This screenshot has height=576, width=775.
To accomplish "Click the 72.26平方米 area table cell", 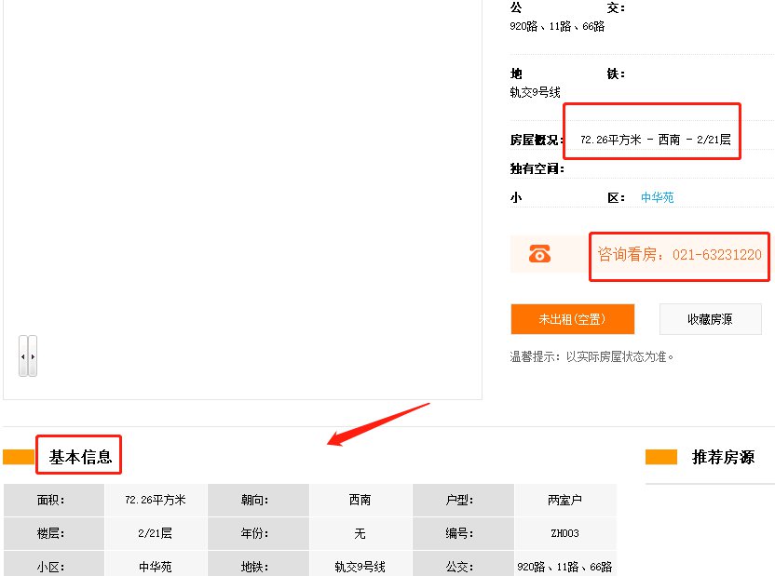I will tap(156, 500).
